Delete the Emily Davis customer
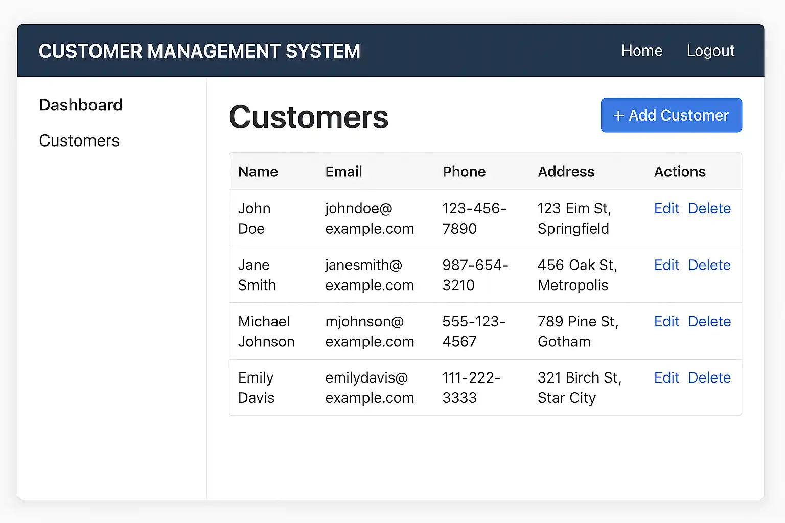This screenshot has width=785, height=523. tap(709, 377)
